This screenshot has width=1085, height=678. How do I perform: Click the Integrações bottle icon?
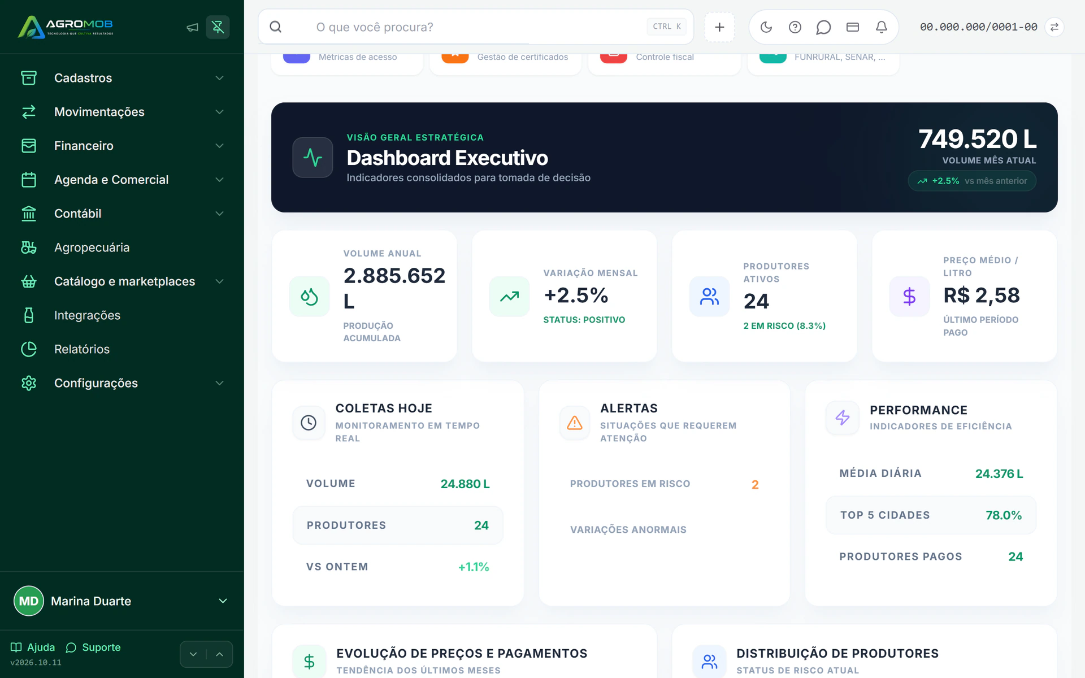point(29,315)
